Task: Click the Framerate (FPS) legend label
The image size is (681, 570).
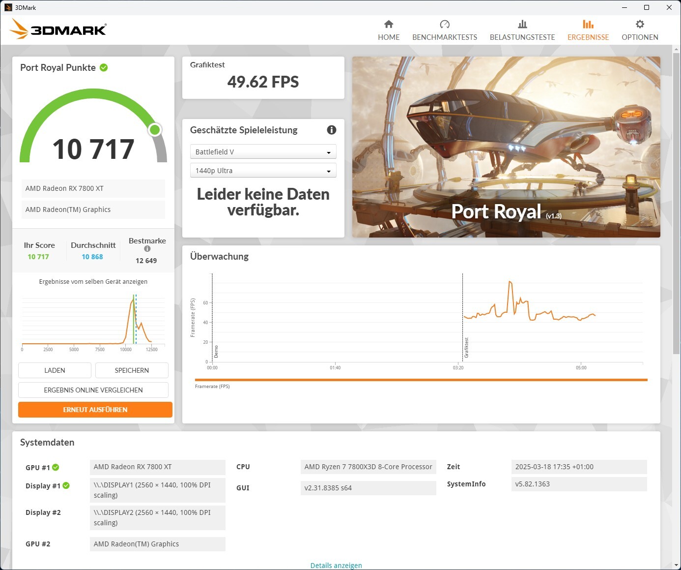Action: pos(212,387)
